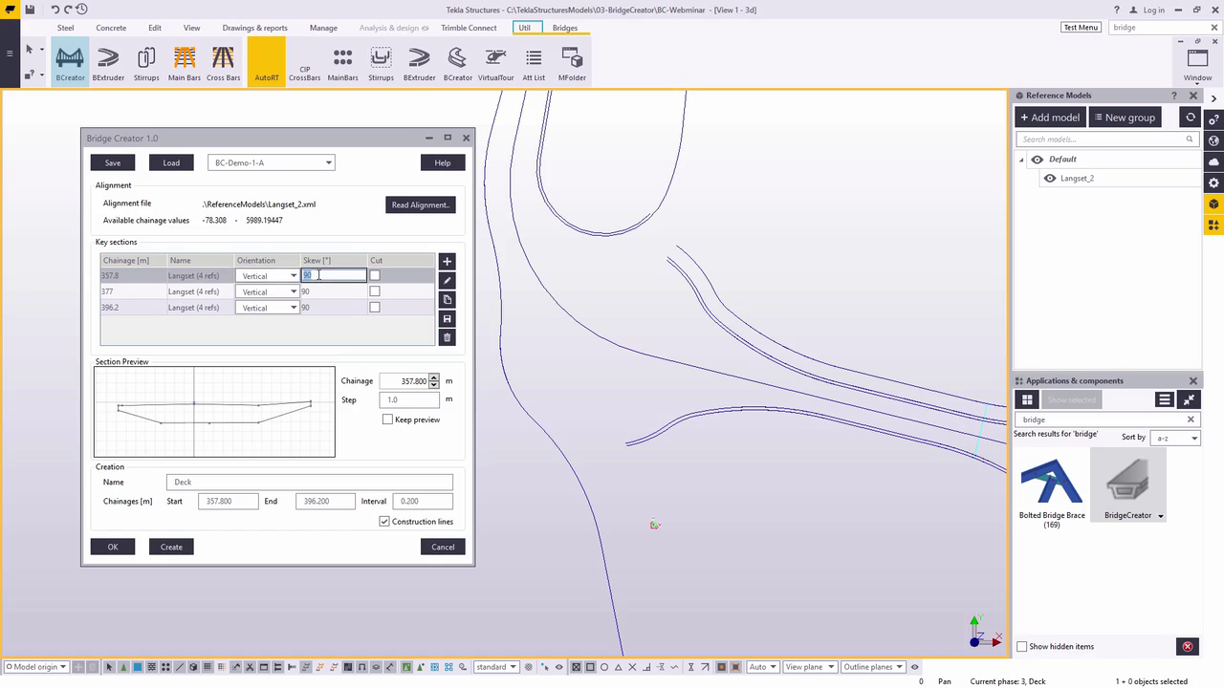Click the Interval input field
The width and height of the screenshot is (1224, 688).
422,501
